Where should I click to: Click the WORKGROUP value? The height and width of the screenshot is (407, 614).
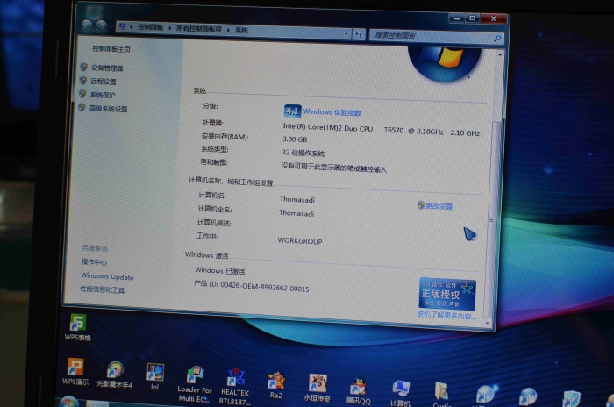[x=300, y=241]
